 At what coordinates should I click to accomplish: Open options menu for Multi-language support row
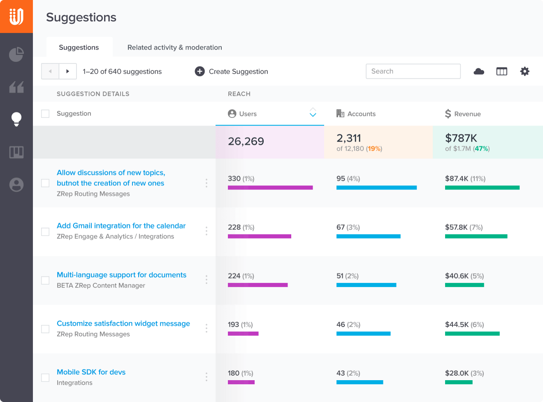pos(207,280)
